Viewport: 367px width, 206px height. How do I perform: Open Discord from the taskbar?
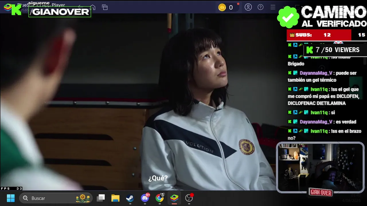[x=145, y=198]
